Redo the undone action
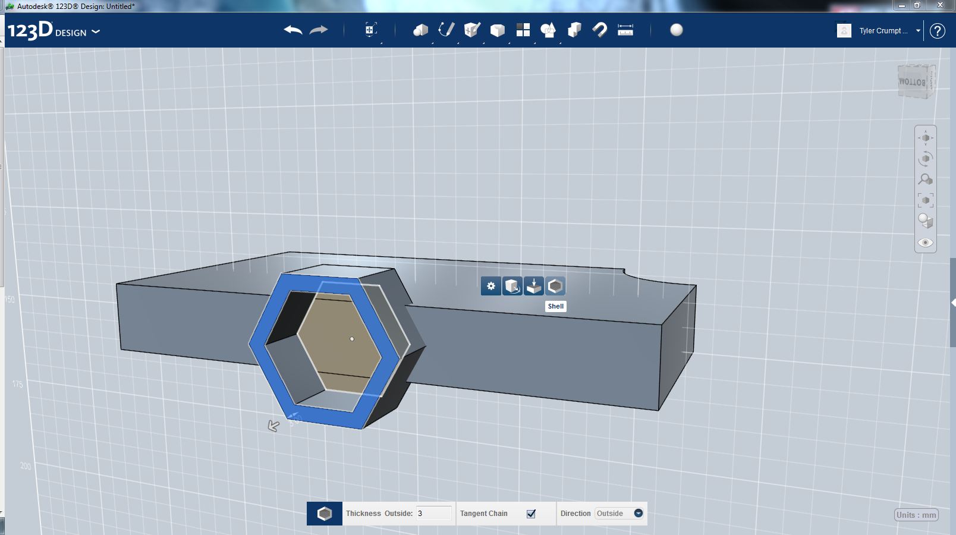Screen dimensions: 956x535 pos(319,30)
